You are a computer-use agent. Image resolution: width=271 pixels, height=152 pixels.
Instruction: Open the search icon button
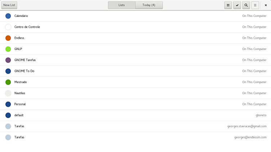point(246,5)
